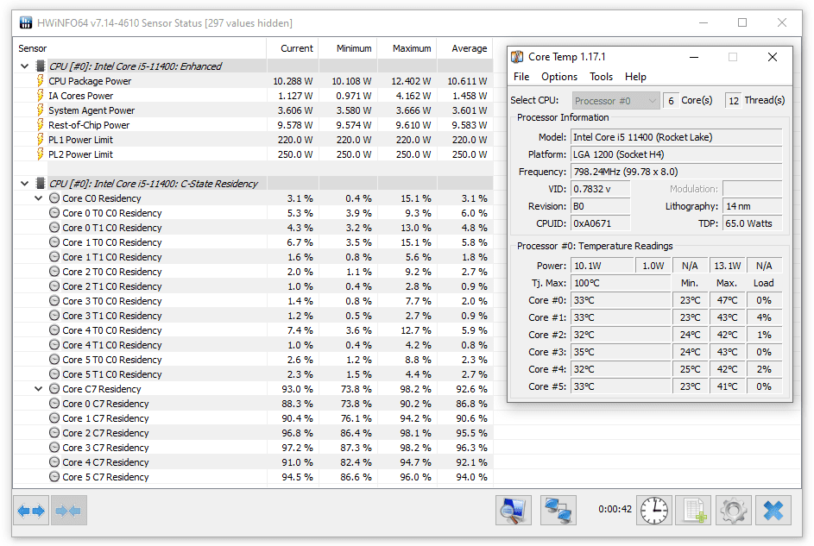
Task: Collapse the CPU Enhanced sensor group
Action: pos(24,66)
